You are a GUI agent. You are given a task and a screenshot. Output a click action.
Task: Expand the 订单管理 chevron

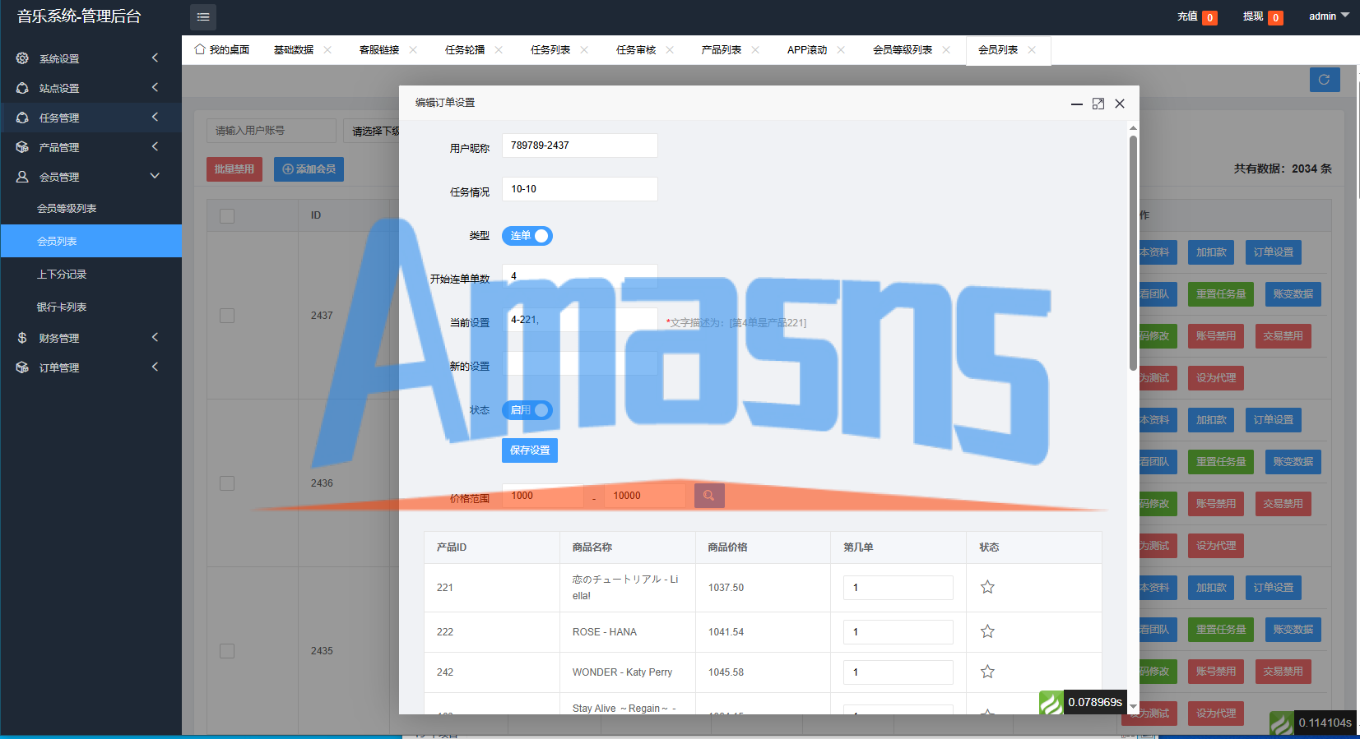pos(155,367)
